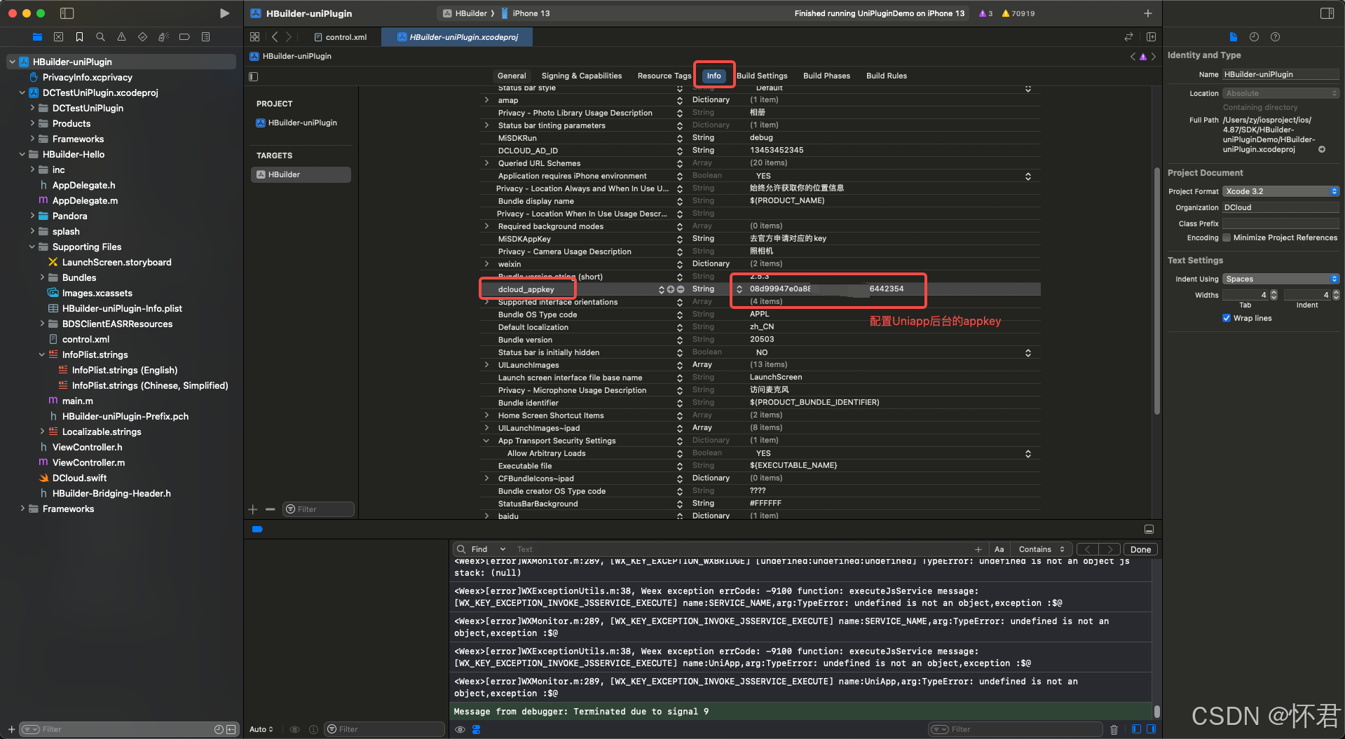Open the control.xml editor tab
Image resolution: width=1345 pixels, height=739 pixels.
click(341, 37)
